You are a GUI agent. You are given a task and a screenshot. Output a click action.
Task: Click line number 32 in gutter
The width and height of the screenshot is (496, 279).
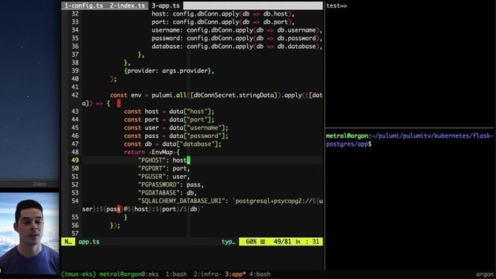[75, 14]
